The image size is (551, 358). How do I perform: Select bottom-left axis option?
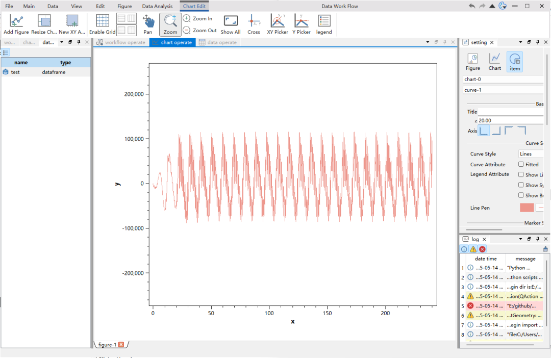484,131
